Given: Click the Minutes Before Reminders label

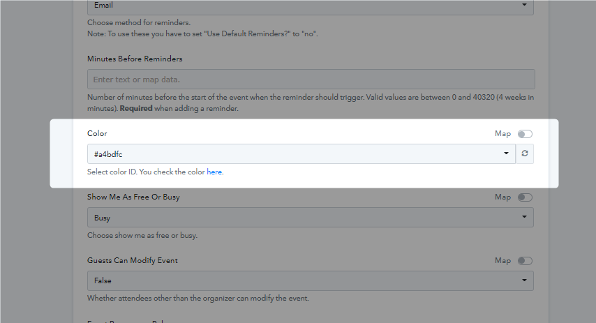Looking at the screenshot, I should pos(135,59).
